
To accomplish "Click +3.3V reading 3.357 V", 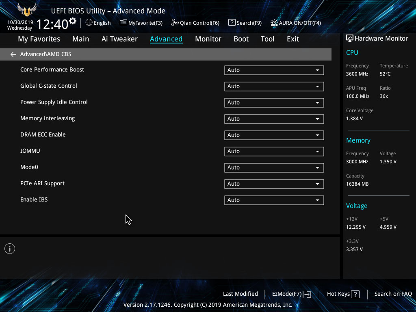I will click(354, 250).
